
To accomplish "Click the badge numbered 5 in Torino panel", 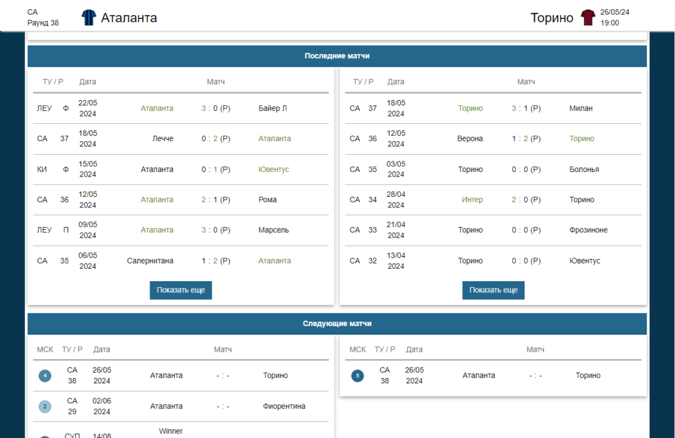I will (357, 375).
